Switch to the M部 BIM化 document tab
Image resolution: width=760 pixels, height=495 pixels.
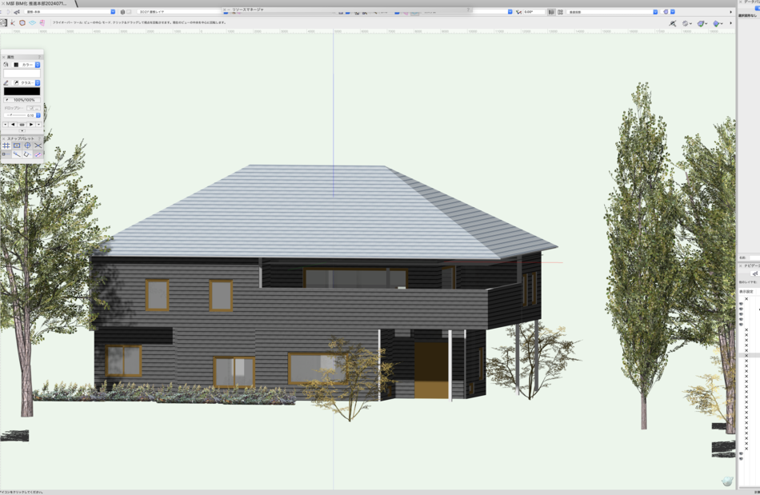36,3
